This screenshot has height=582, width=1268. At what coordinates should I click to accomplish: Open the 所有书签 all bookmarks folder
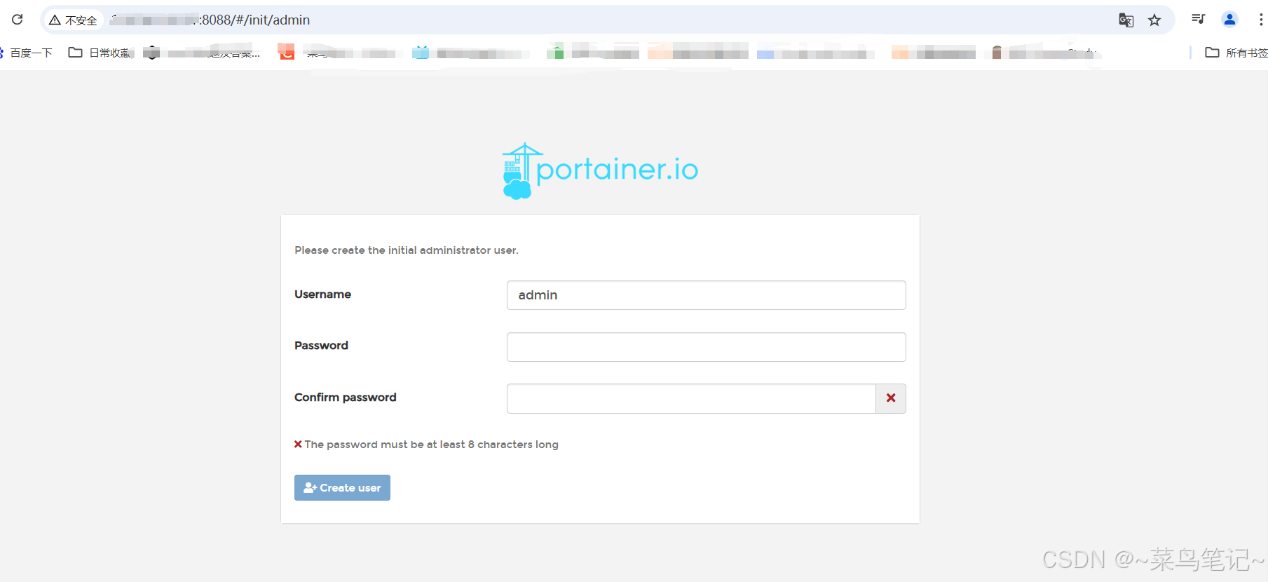[1236, 53]
